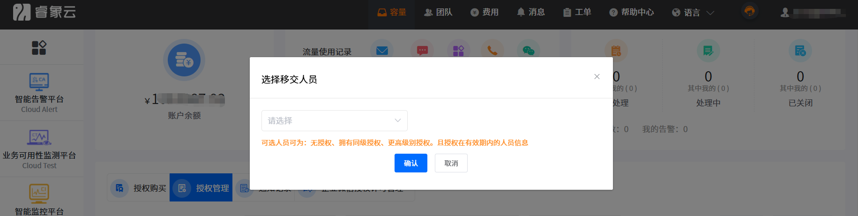Click the 确认 button in the dialog
Screen dimensions: 858x216
coord(410,163)
